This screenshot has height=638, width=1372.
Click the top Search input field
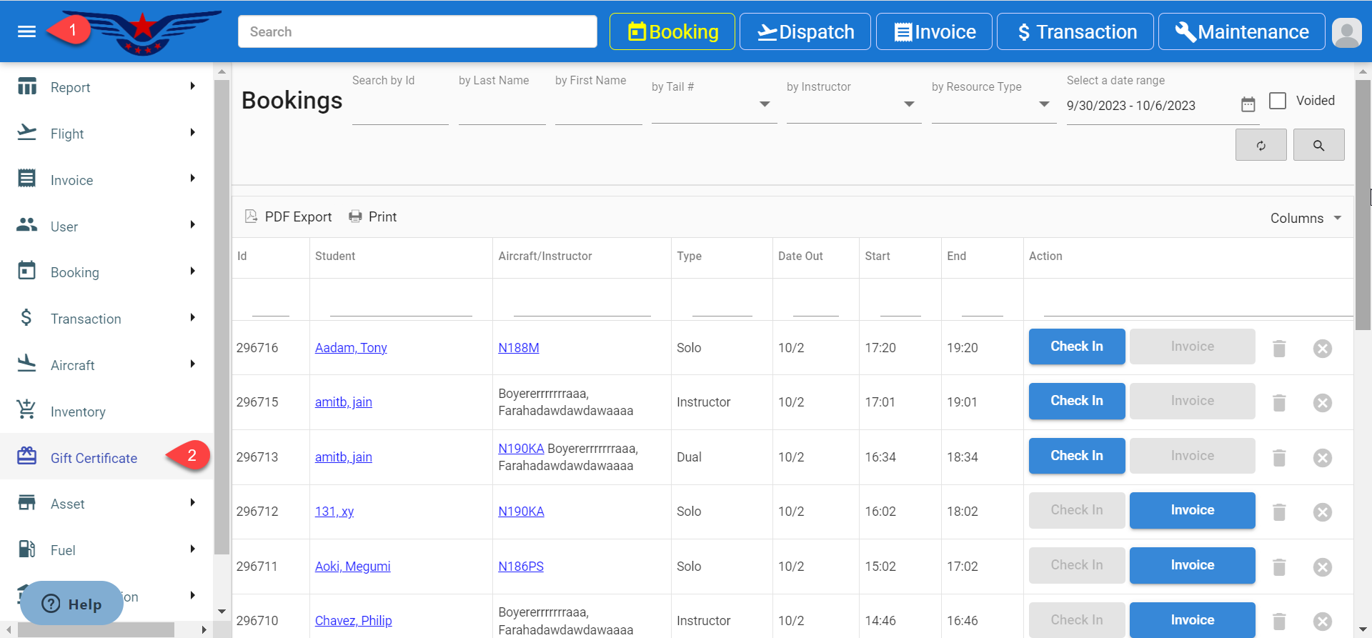pyautogui.click(x=417, y=32)
